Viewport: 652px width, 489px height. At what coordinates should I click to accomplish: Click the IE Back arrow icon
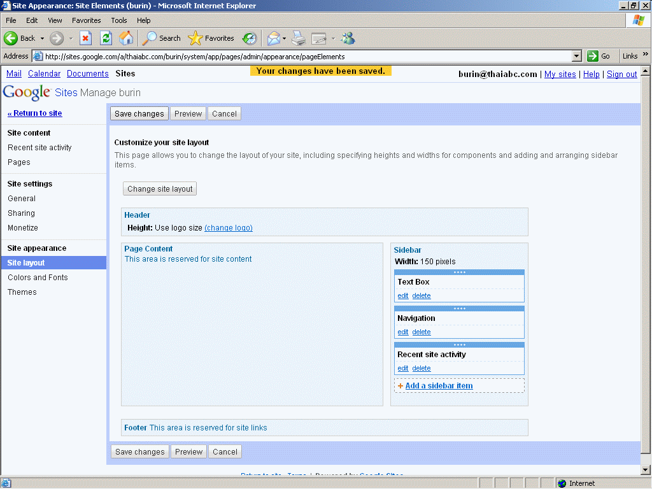point(11,38)
